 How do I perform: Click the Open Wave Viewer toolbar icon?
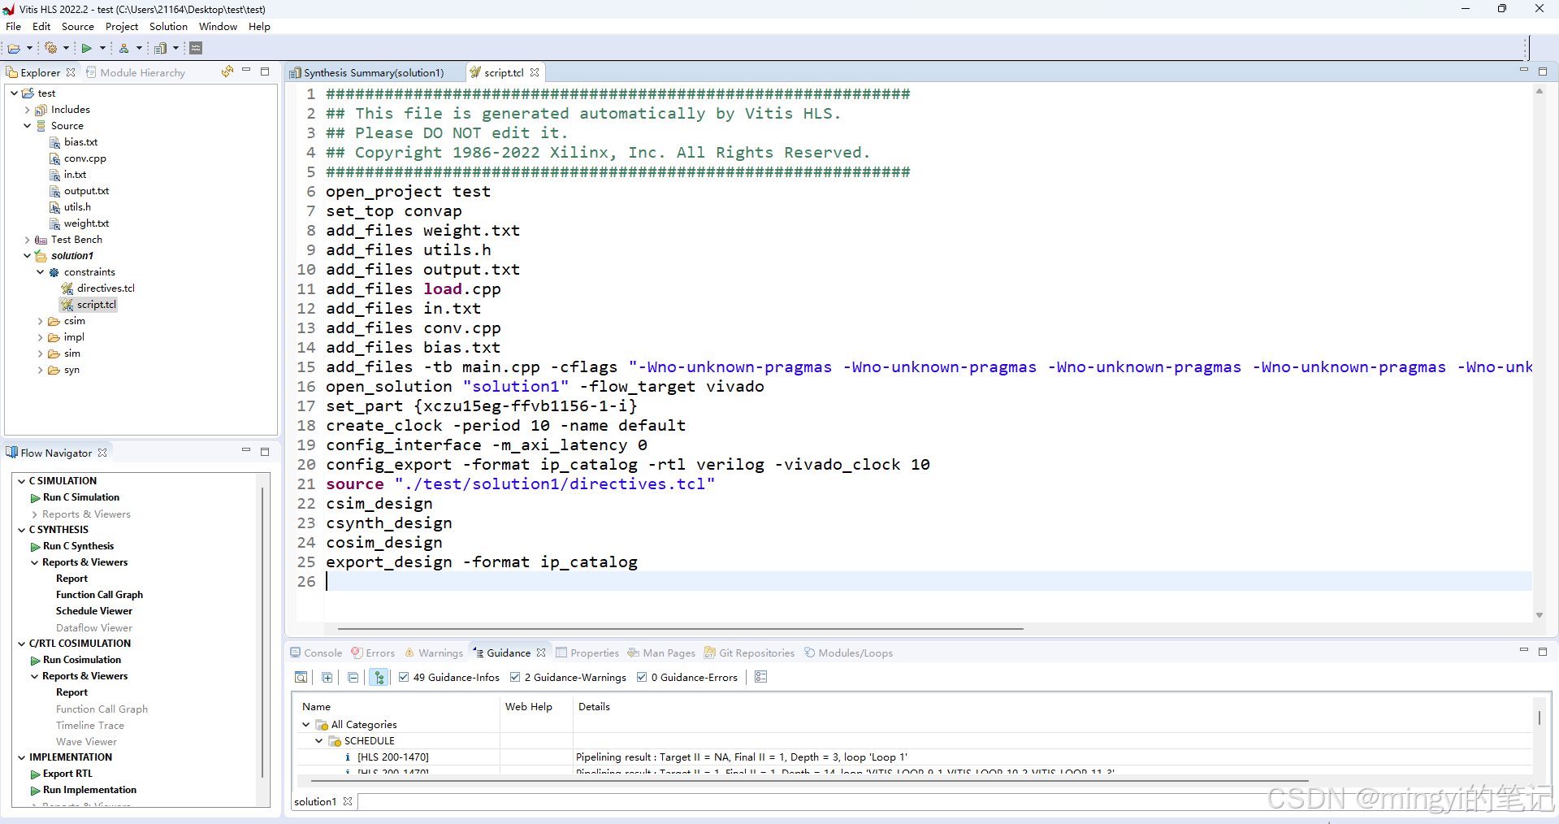[x=195, y=48]
